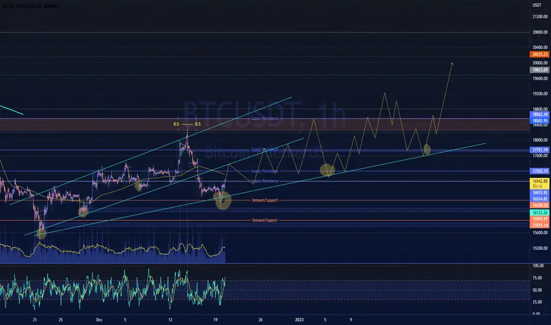Click the 15959.59 orange price tag

pos(539,219)
